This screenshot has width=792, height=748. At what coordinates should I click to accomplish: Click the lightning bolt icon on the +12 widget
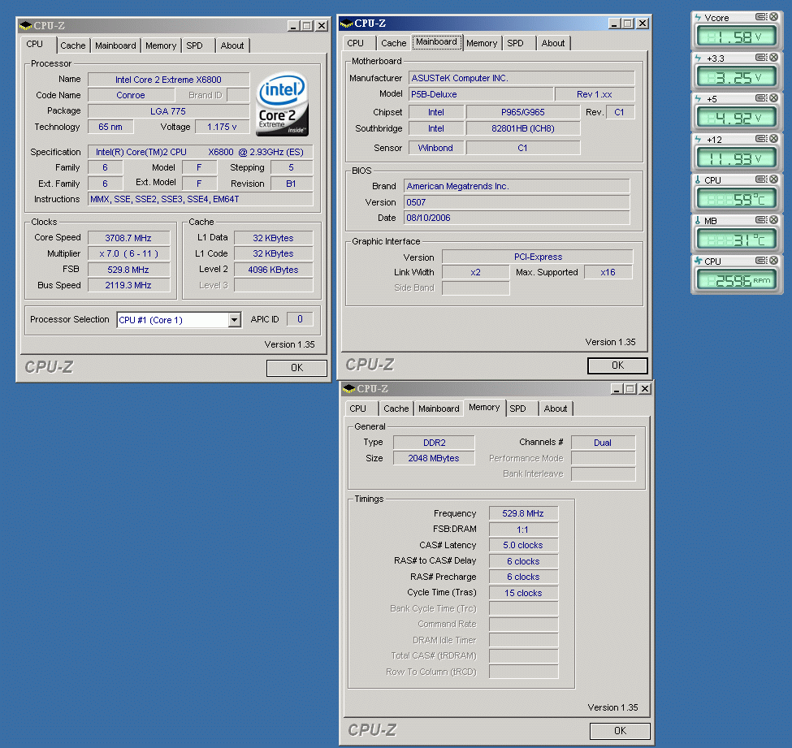point(698,140)
